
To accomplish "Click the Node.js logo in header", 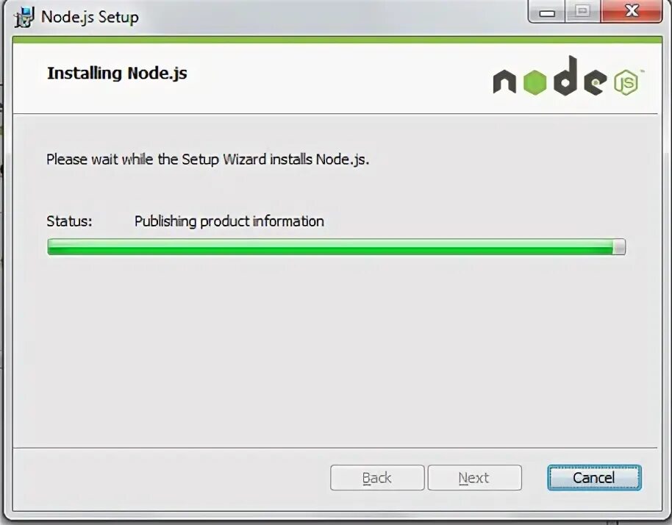I will [x=568, y=76].
